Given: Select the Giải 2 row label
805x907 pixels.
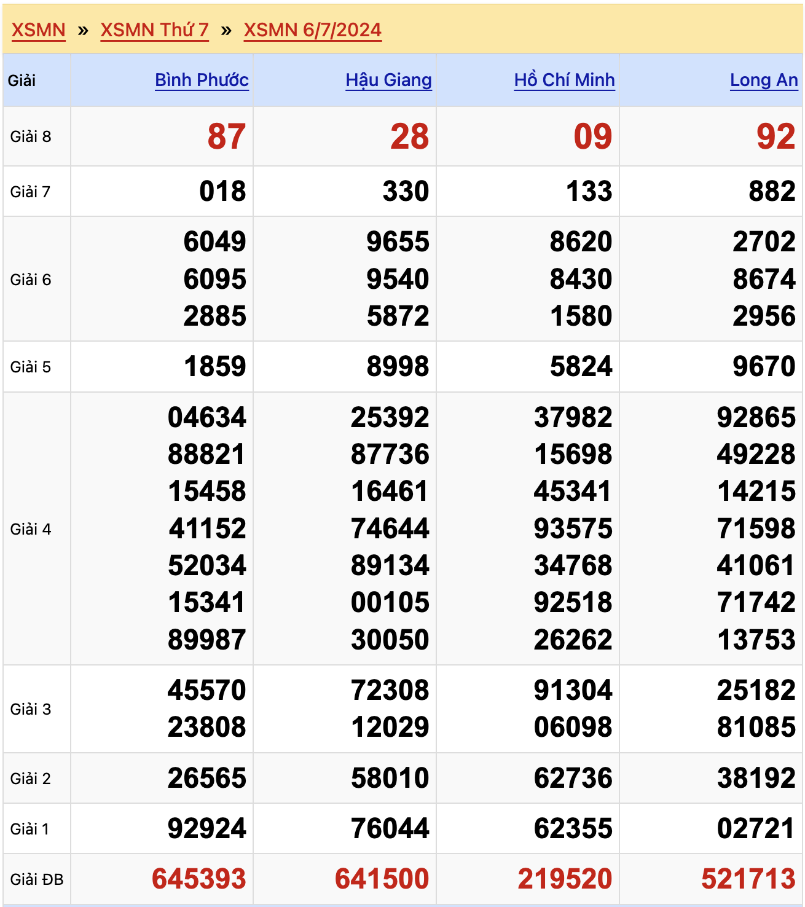Looking at the screenshot, I should (x=31, y=779).
